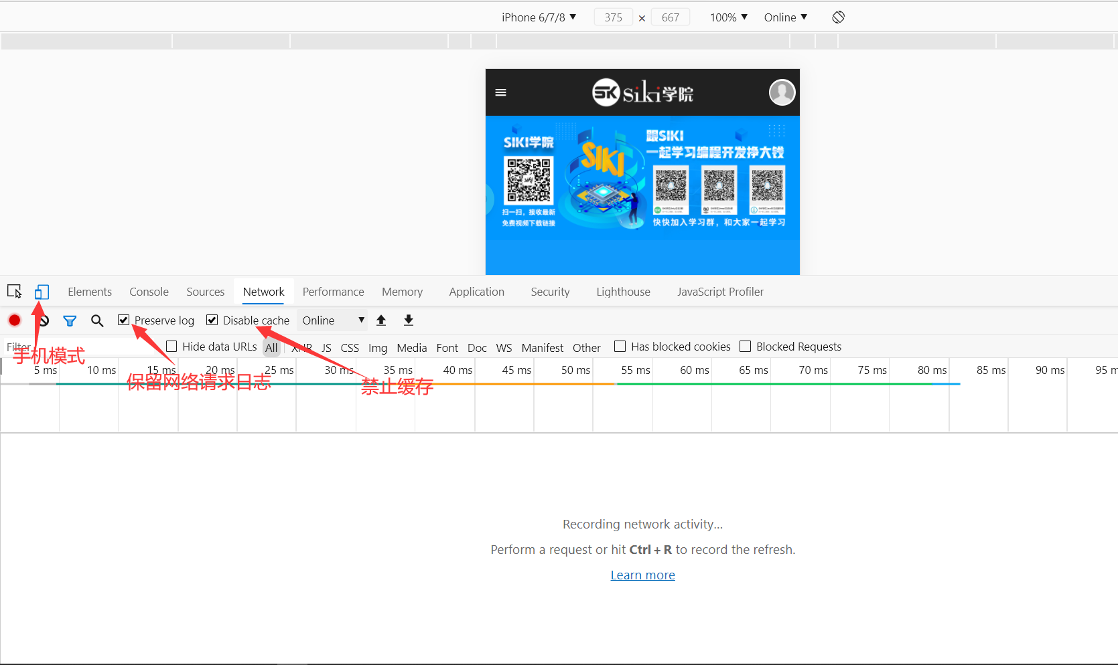Open the hamburger menu on Siki page
Viewport: 1118px width, 665px height.
[500, 92]
